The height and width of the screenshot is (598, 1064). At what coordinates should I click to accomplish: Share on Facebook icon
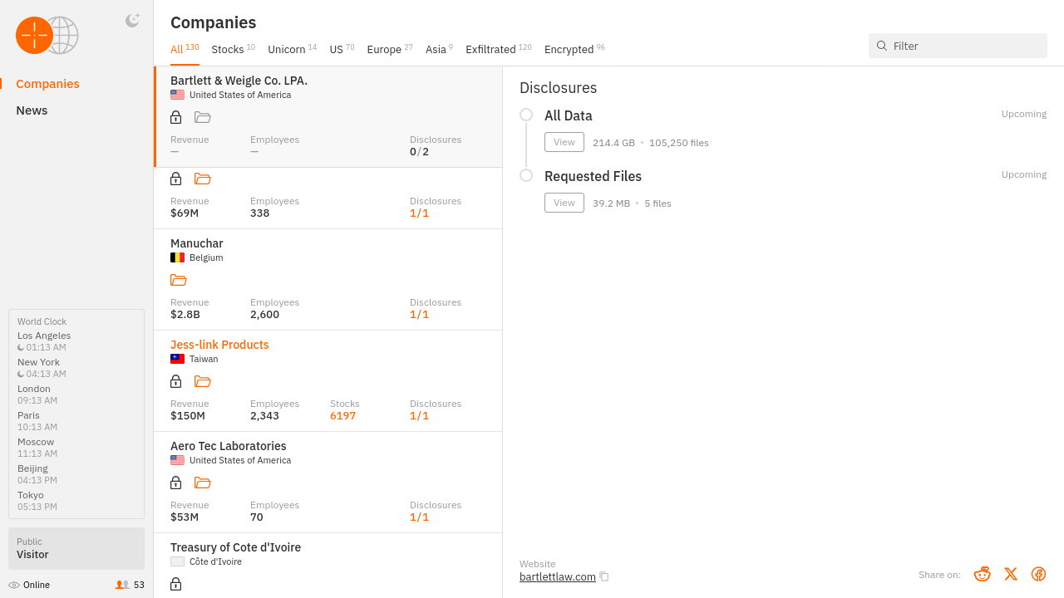pyautogui.click(x=1038, y=574)
